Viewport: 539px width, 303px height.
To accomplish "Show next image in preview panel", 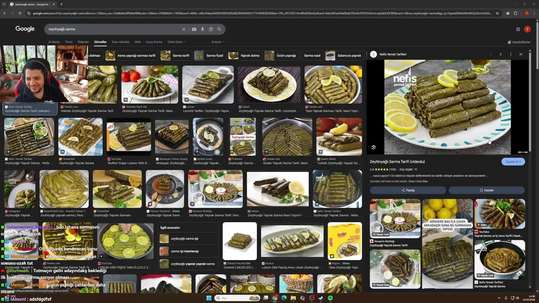I will click(500, 54).
